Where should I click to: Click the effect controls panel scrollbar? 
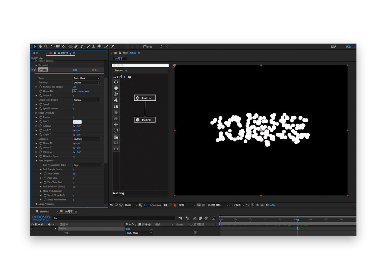point(106,121)
